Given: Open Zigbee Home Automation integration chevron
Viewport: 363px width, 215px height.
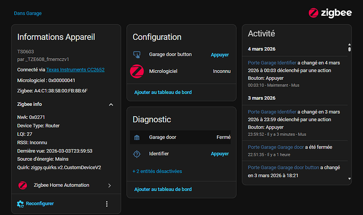Looking at the screenshot, I should (x=109, y=185).
